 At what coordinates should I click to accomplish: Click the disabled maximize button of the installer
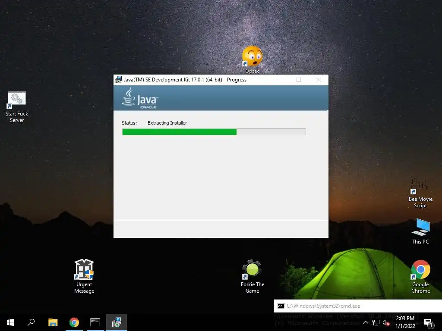tap(299, 80)
